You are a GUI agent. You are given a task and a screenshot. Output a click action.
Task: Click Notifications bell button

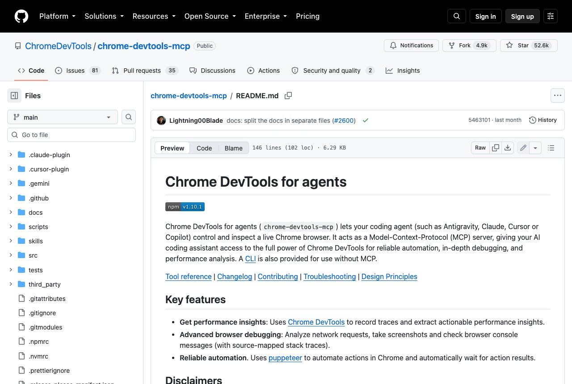pos(411,46)
